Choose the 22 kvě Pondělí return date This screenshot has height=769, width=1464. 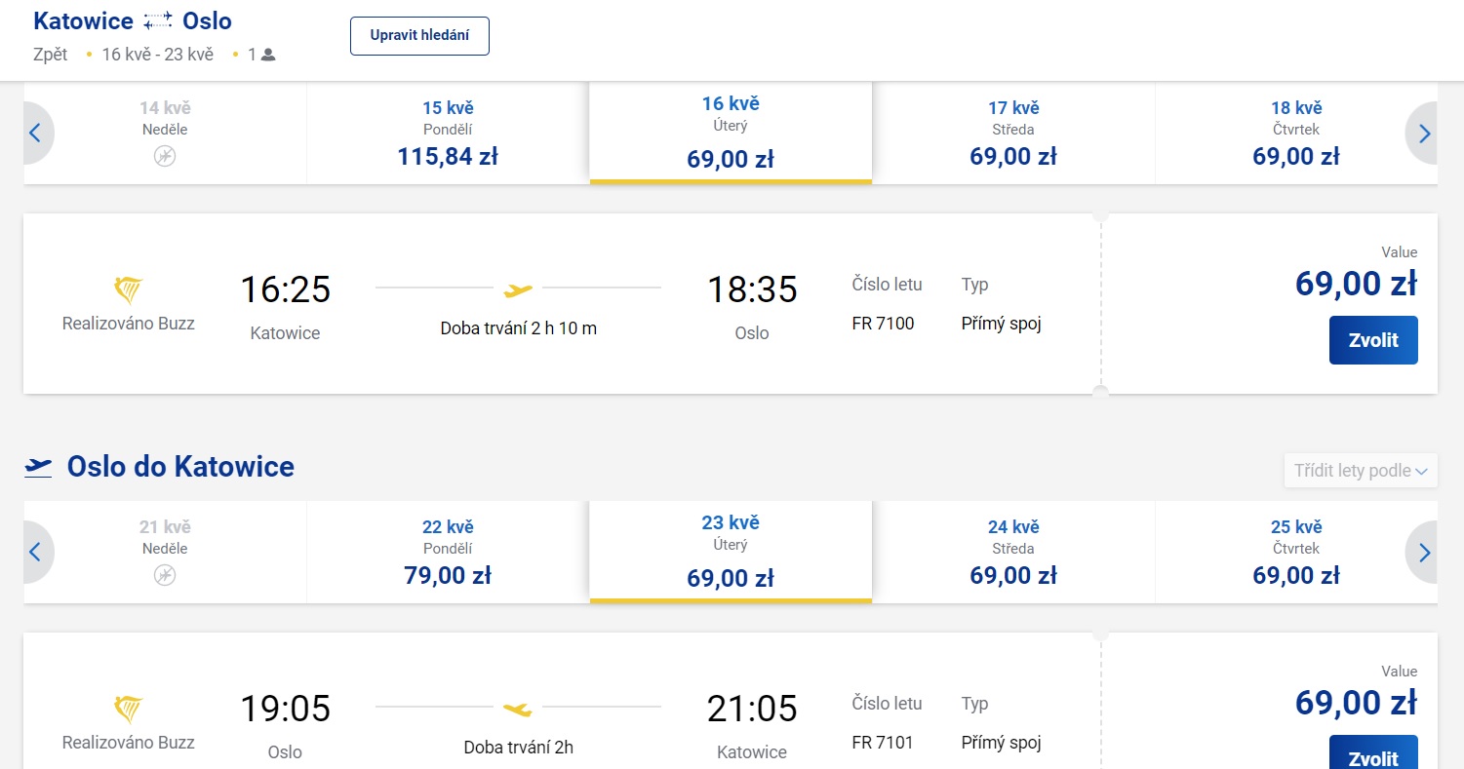click(448, 553)
